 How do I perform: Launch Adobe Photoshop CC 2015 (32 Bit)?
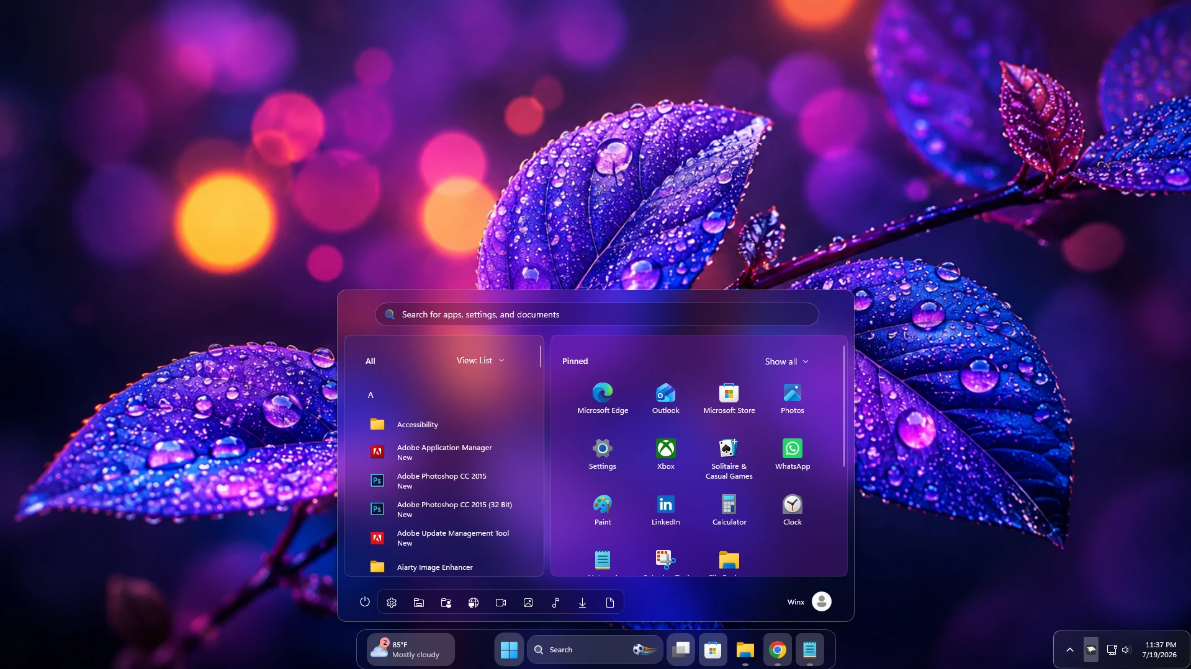[x=444, y=509]
